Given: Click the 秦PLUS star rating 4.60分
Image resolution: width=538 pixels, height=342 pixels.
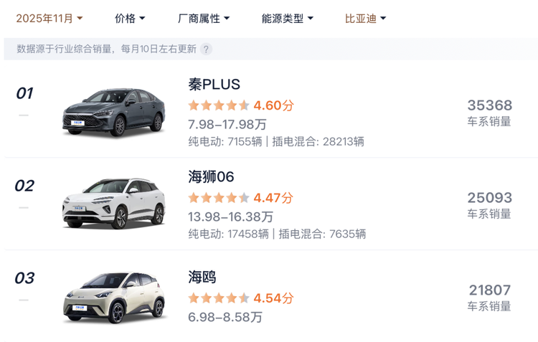Looking at the screenshot, I should click(x=241, y=105).
